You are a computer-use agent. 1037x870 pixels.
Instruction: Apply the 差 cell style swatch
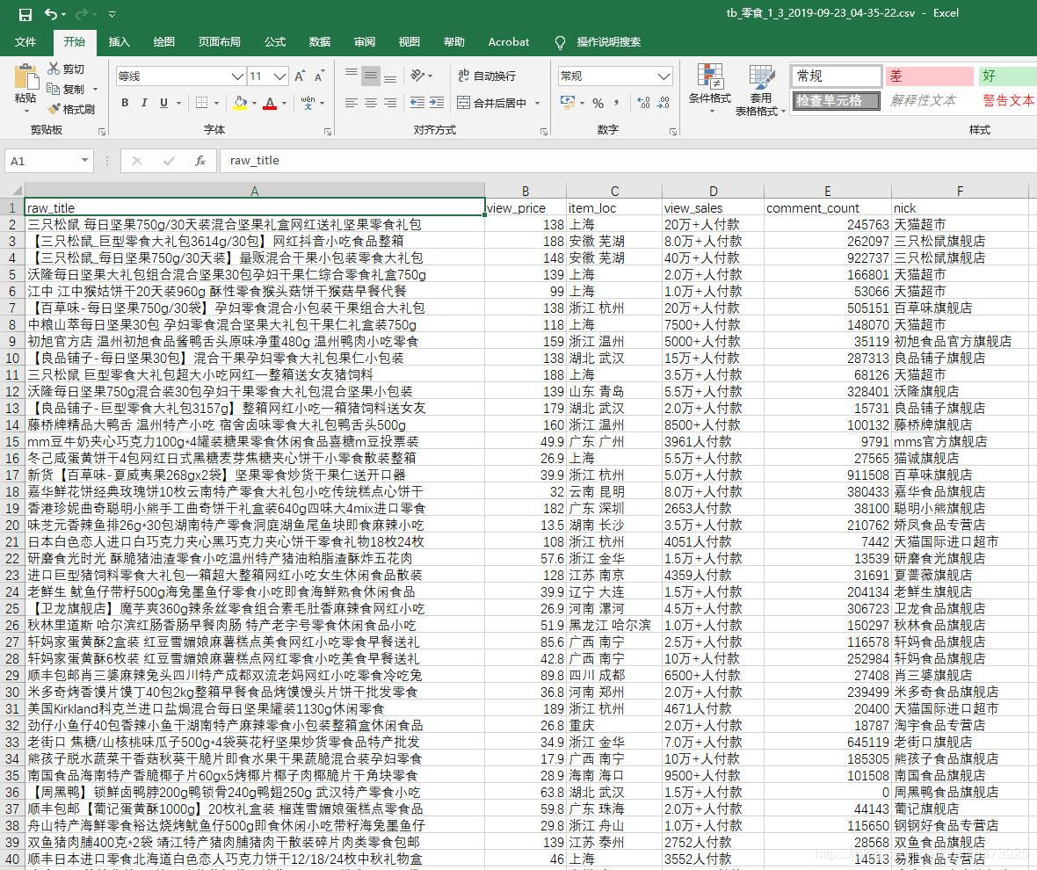929,76
